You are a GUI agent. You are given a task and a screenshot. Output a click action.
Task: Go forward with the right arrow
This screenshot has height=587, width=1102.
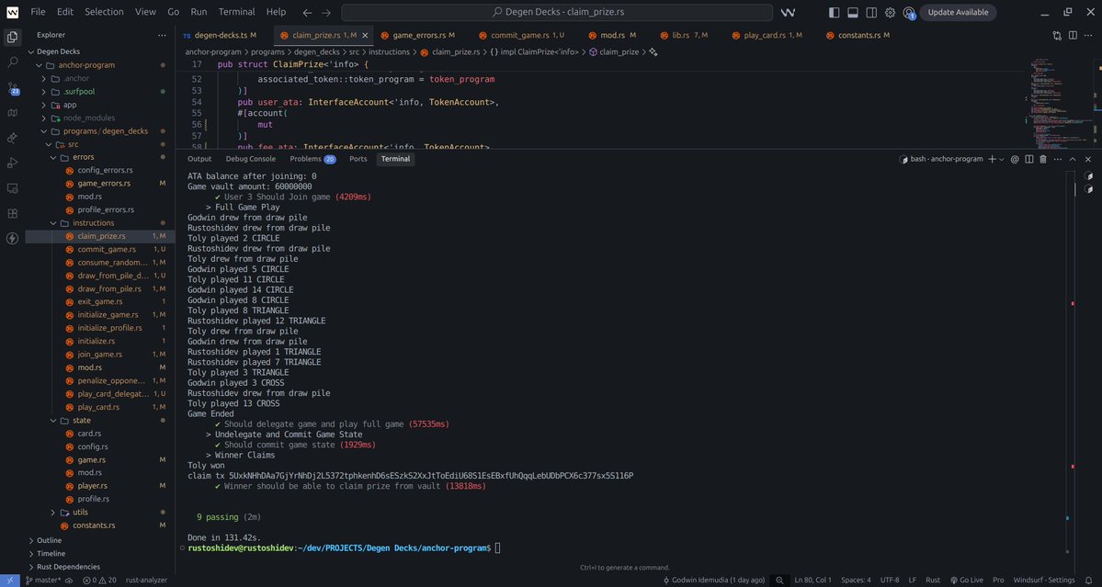coord(325,12)
